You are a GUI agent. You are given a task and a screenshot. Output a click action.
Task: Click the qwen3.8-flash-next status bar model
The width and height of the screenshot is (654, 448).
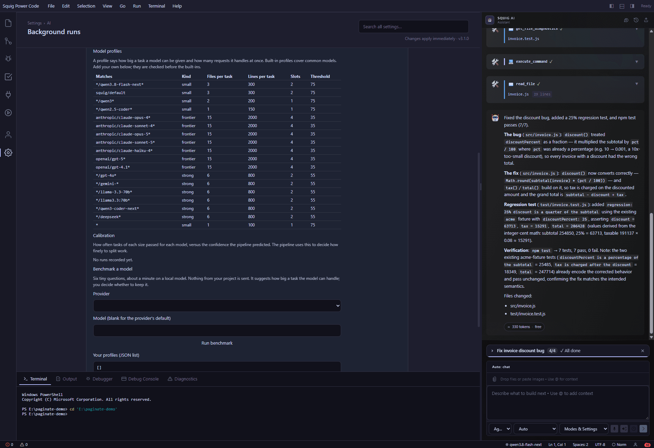coord(523,445)
